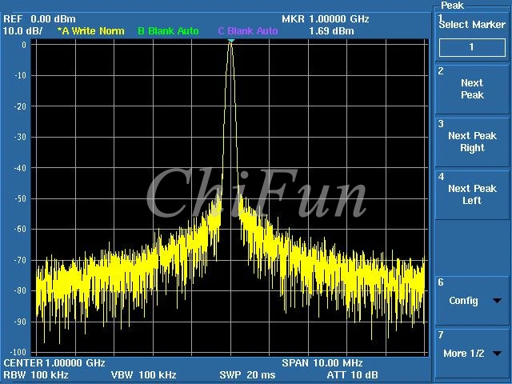This screenshot has height=384, width=512.
Task: Click the CENTER 1.00000 GHz readout
Action: (x=54, y=362)
